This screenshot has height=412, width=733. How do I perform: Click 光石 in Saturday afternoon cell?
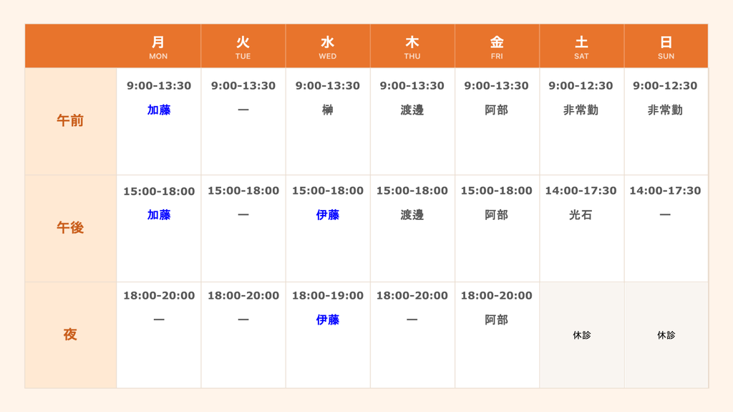coord(581,215)
